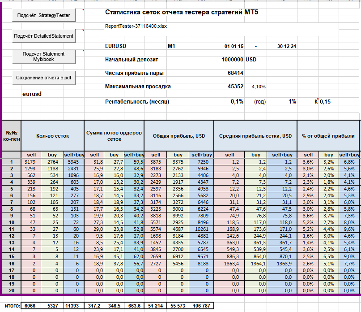Select the max drawdown value 45352
Viewport: 361px width, 312px height.
(235, 87)
